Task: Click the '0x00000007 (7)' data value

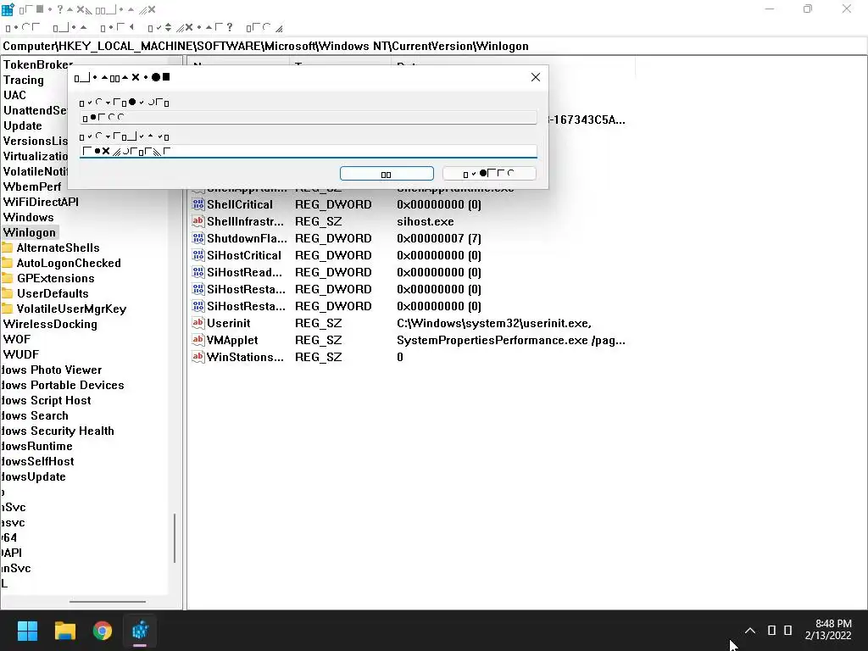Action: point(438,238)
